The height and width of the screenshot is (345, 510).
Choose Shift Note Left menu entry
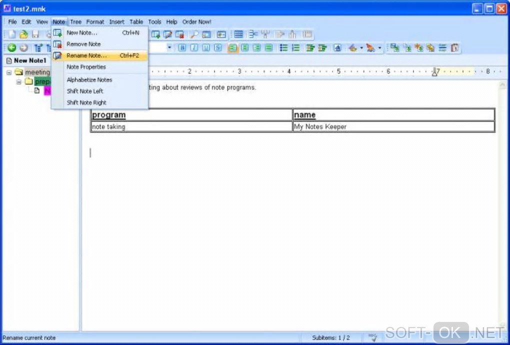(x=100, y=91)
